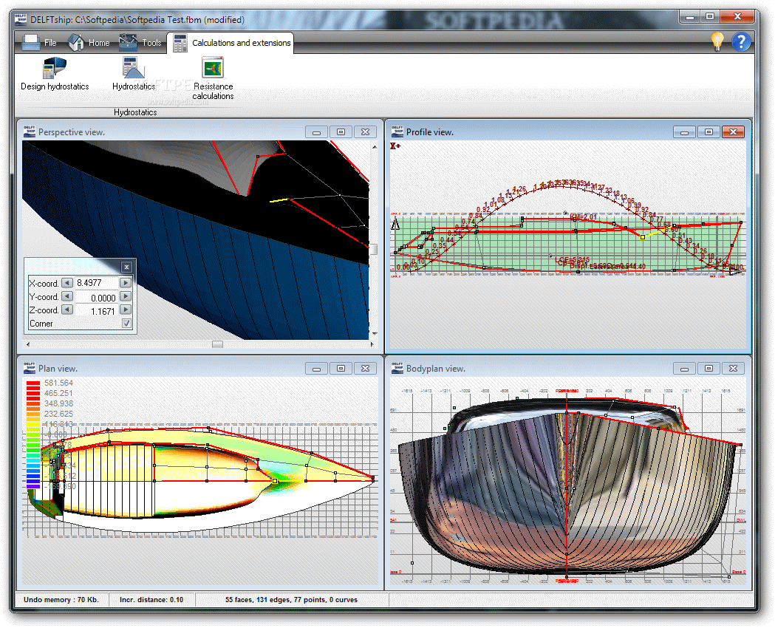Image resolution: width=775 pixels, height=628 pixels.
Task: Select the yellow control point in Profile view
Action: pos(643,237)
